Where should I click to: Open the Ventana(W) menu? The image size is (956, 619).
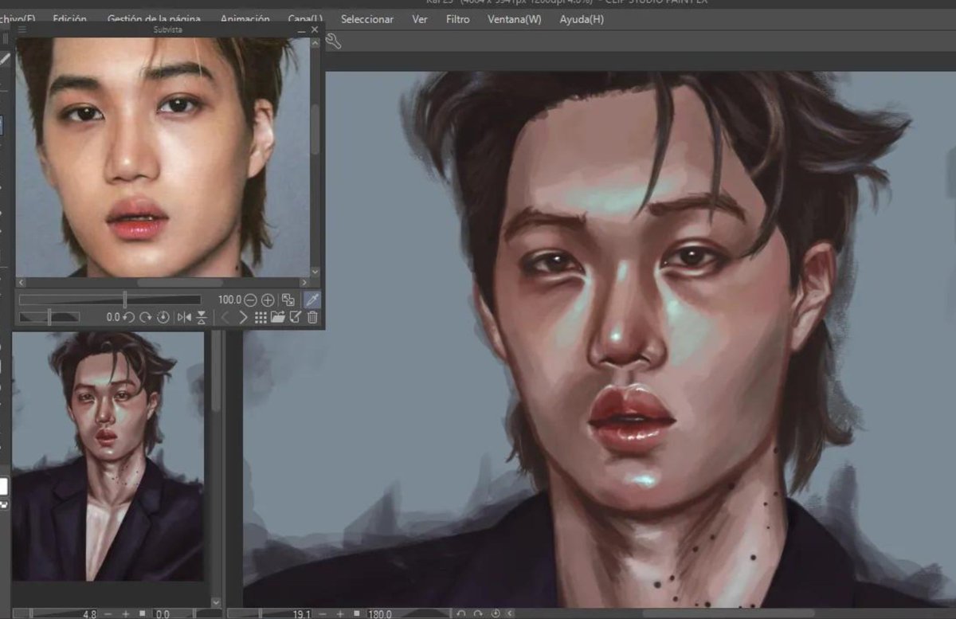tap(515, 18)
